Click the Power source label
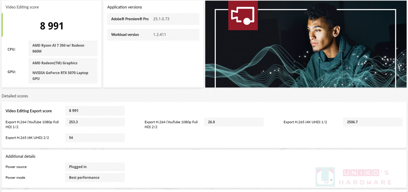This screenshot has height=192, width=408. (16, 167)
